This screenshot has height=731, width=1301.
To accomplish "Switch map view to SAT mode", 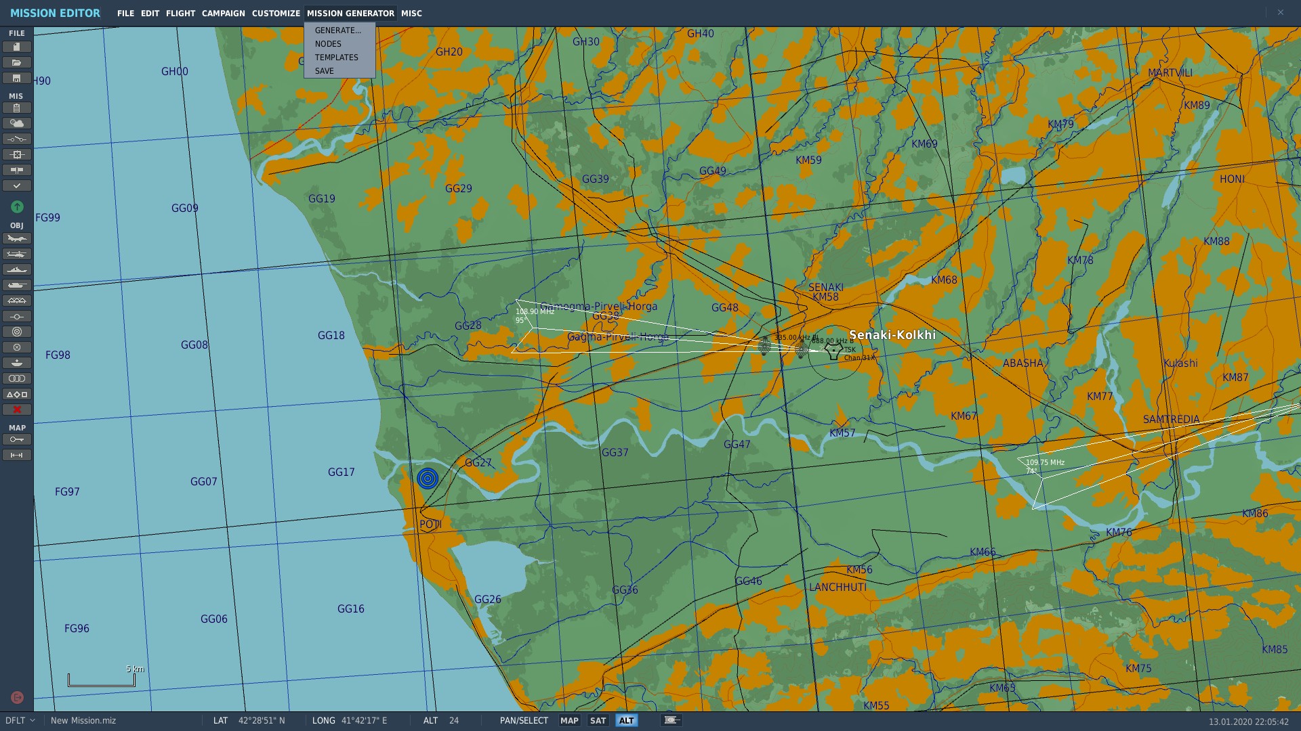I will pos(598,721).
